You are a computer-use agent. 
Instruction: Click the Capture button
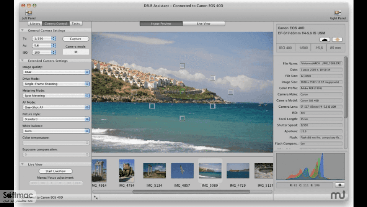[76, 39]
